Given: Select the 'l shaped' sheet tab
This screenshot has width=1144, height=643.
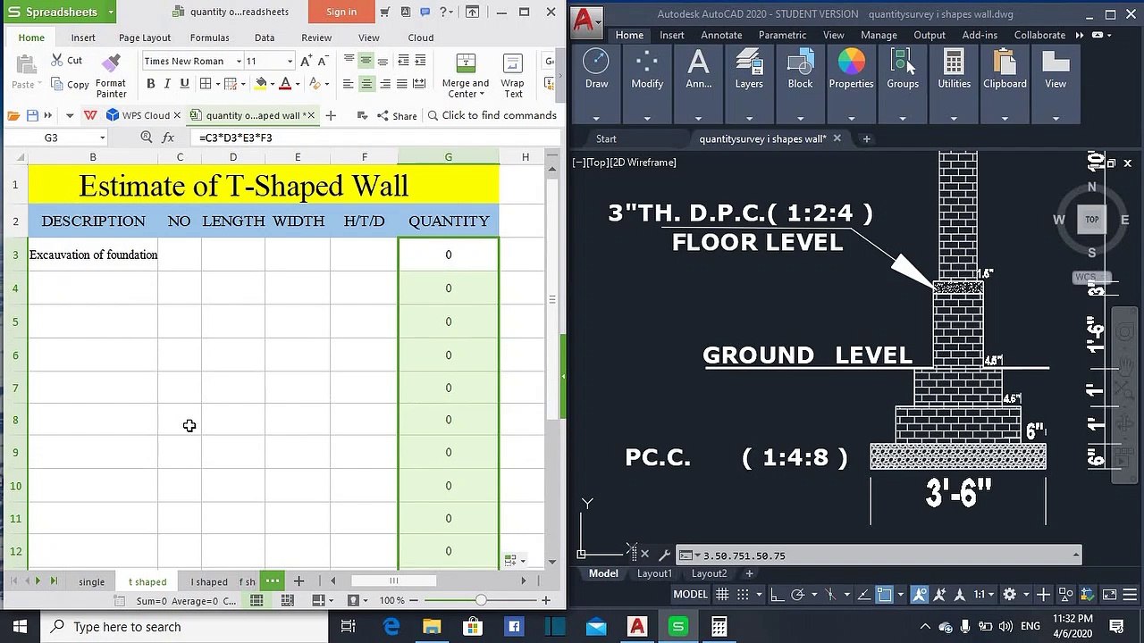Looking at the screenshot, I should click(209, 581).
